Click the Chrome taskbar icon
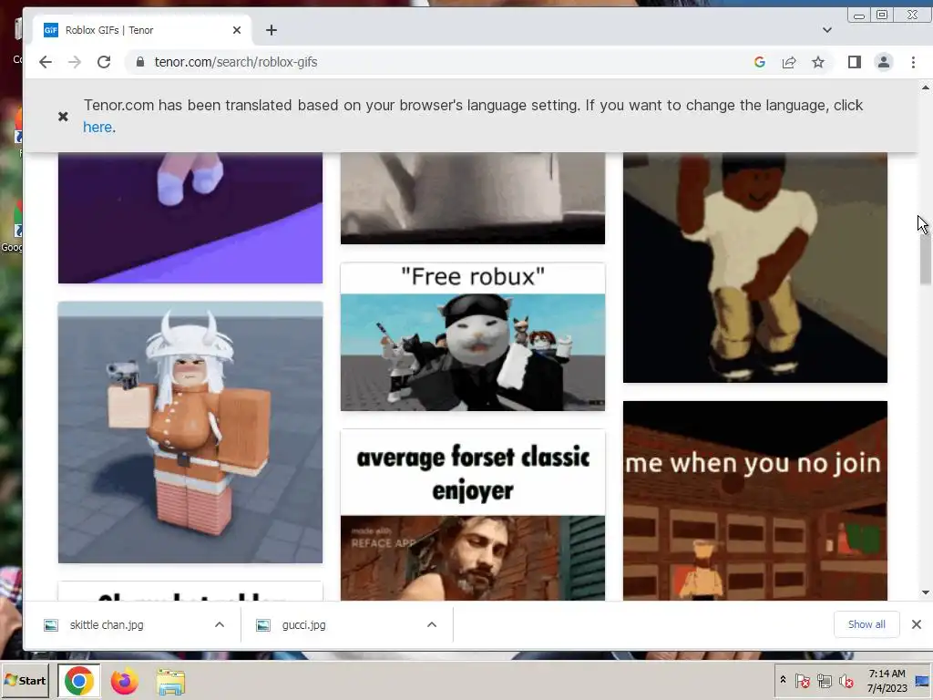The width and height of the screenshot is (933, 700). click(79, 680)
